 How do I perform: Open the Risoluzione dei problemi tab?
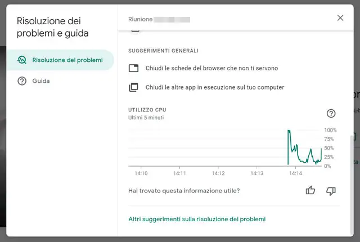pyautogui.click(x=67, y=60)
